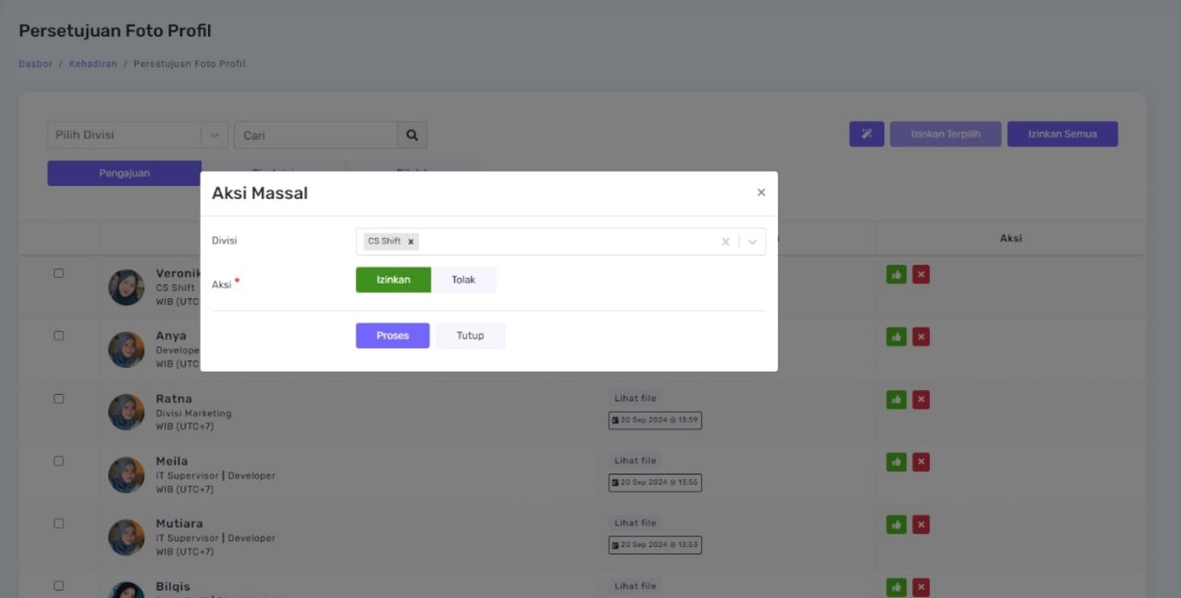This screenshot has width=1181, height=598.
Task: Click the '20 Sep 2024 @ 13:59' date badge
Action: 655,420
